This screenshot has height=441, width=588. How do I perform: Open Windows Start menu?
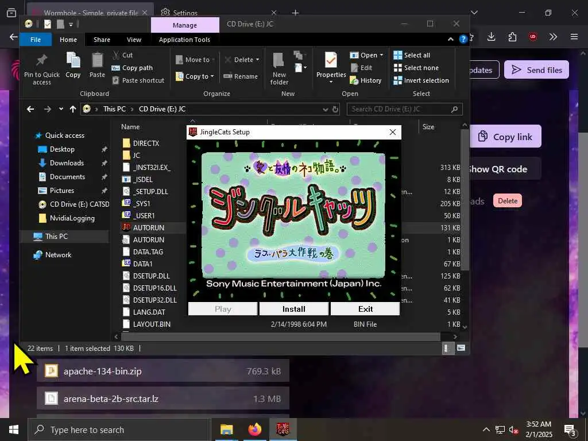[x=14, y=430]
